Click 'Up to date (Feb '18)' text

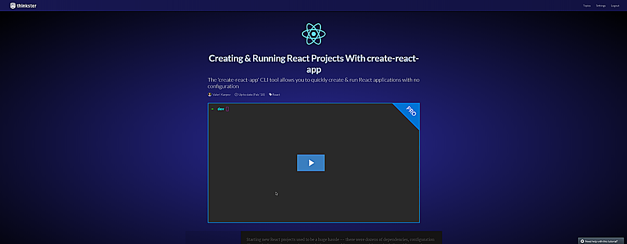(x=251, y=95)
